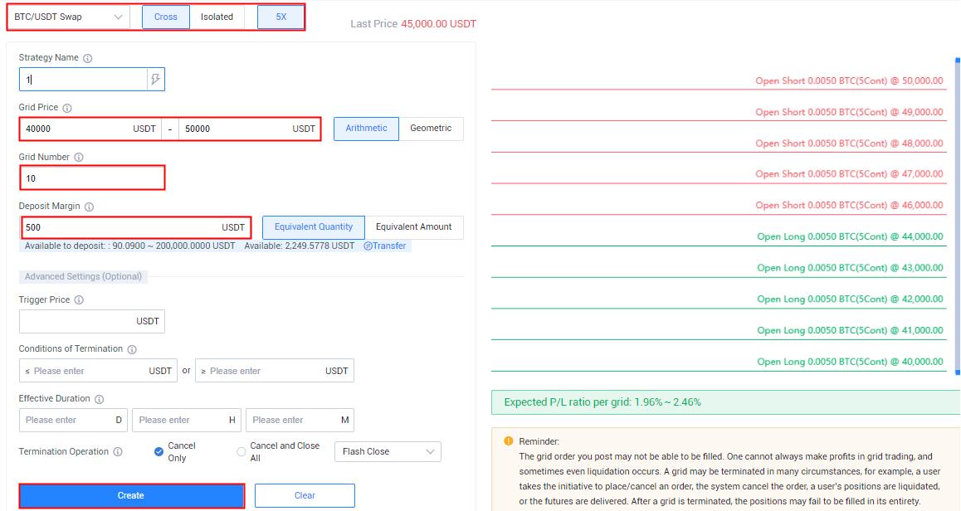Click the Clear button
The width and height of the screenshot is (961, 511).
305,496
